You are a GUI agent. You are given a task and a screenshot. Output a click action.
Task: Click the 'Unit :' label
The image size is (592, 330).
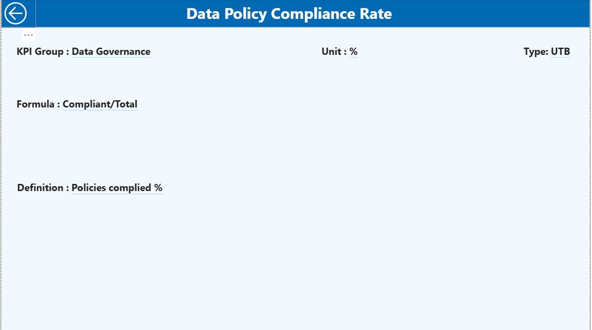(333, 52)
